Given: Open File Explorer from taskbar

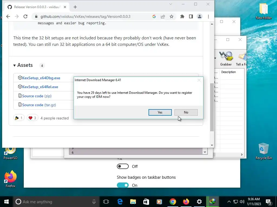Looking at the screenshot, I should tap(133, 202).
